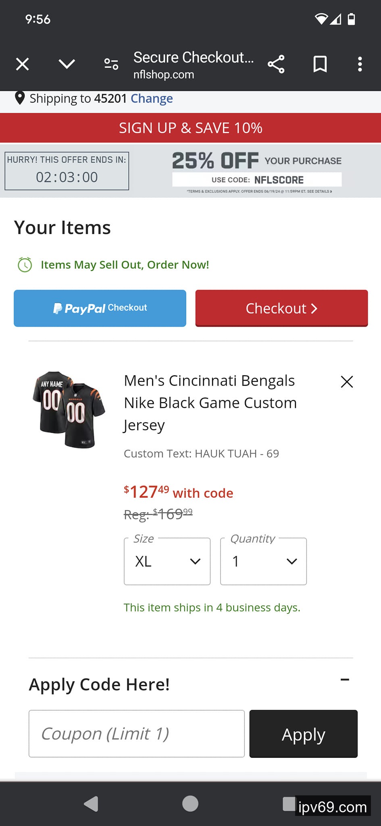This screenshot has width=381, height=826.
Task: Minimize tab with the down chevron
Action: click(x=67, y=64)
